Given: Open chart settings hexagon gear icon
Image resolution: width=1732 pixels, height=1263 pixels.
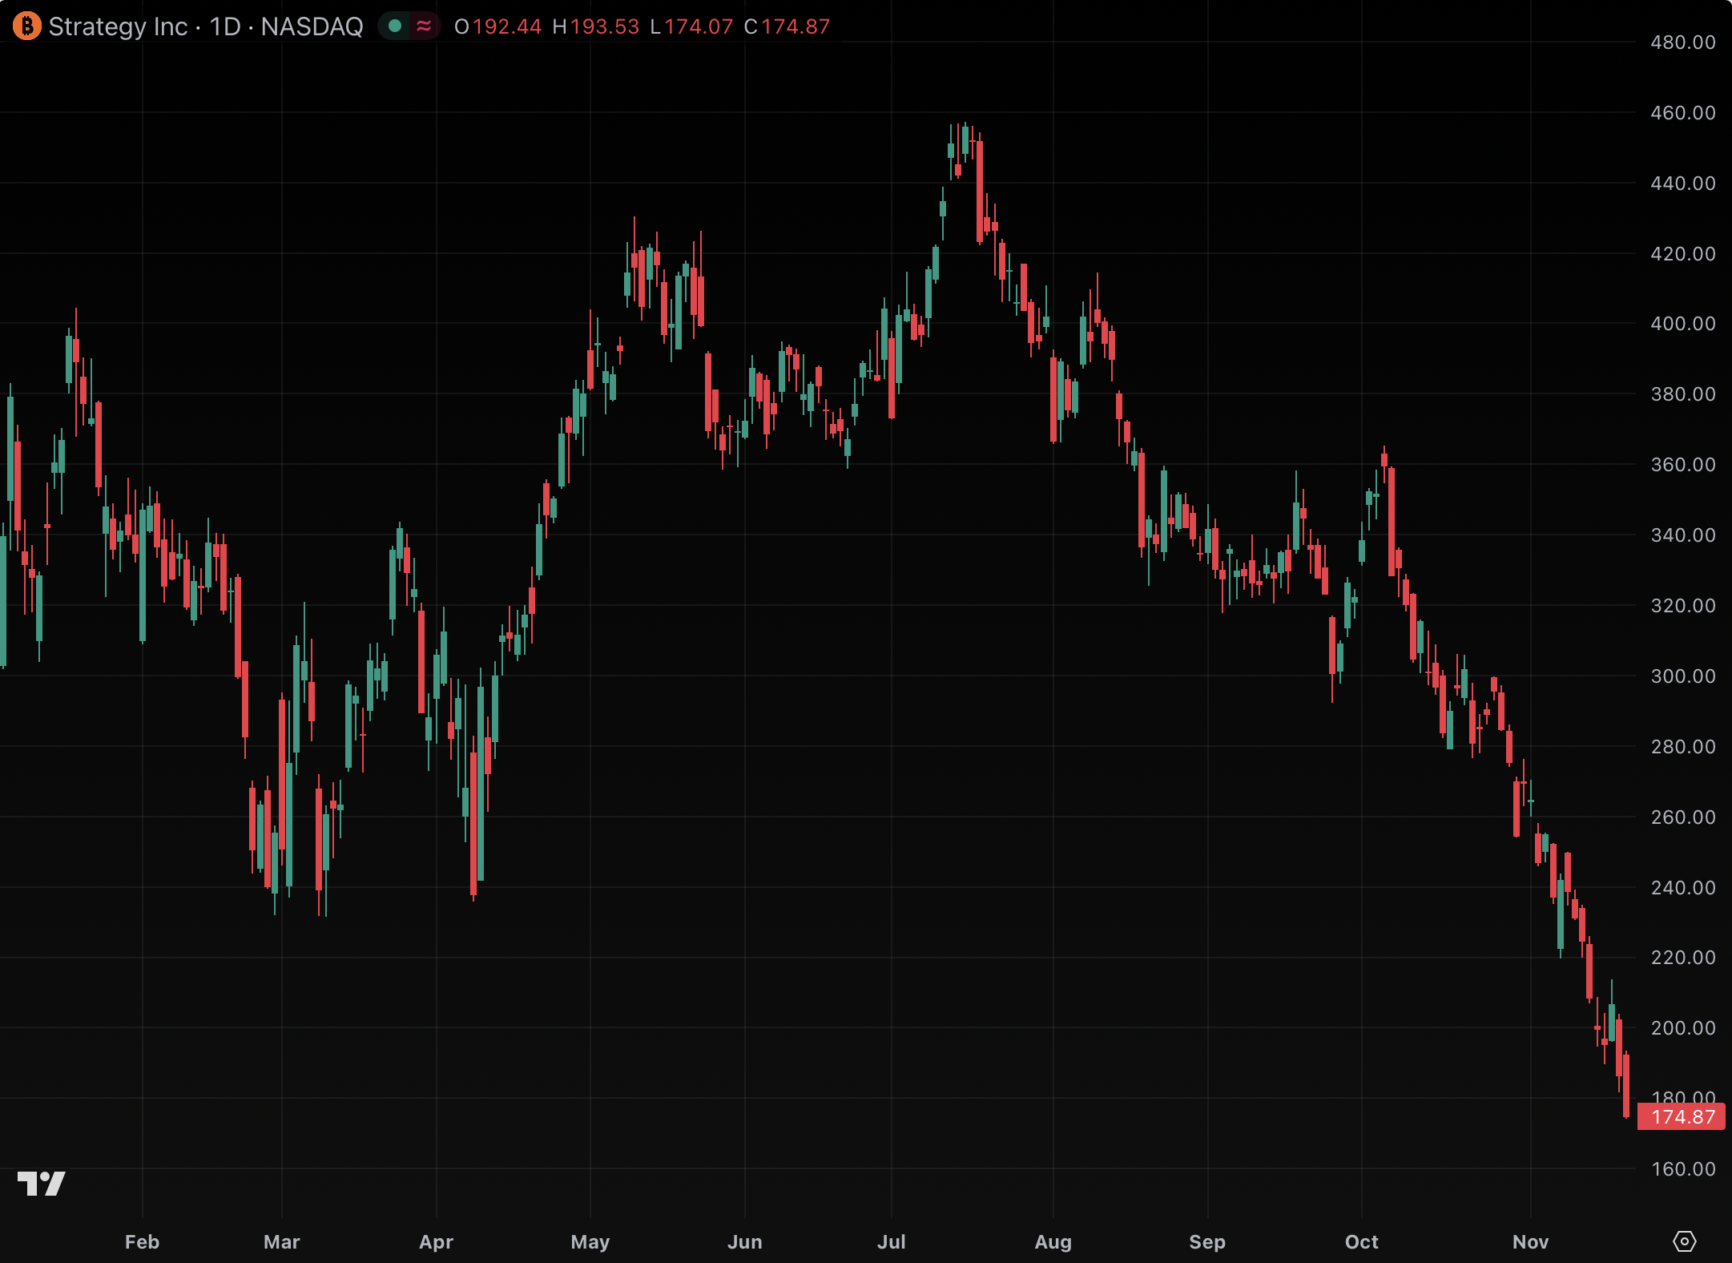Looking at the screenshot, I should click(x=1684, y=1241).
